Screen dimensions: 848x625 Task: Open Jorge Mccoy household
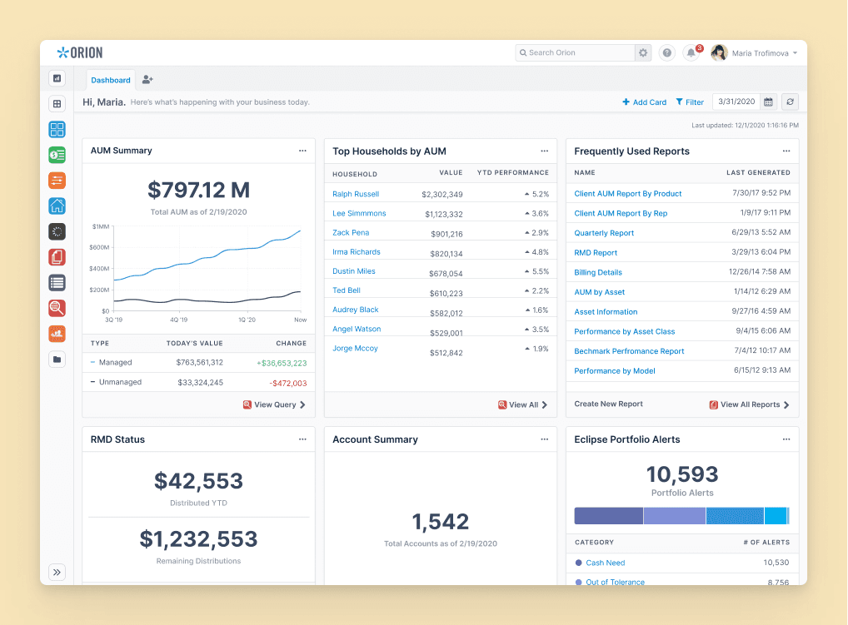(355, 349)
